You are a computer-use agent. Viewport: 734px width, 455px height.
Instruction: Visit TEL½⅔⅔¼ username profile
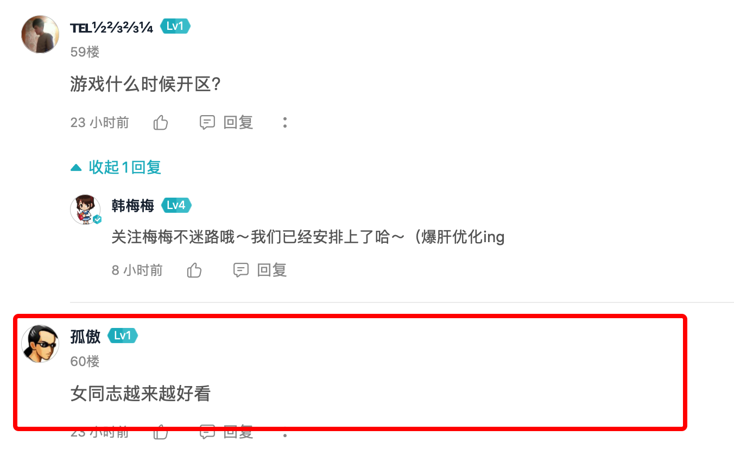pos(112,27)
